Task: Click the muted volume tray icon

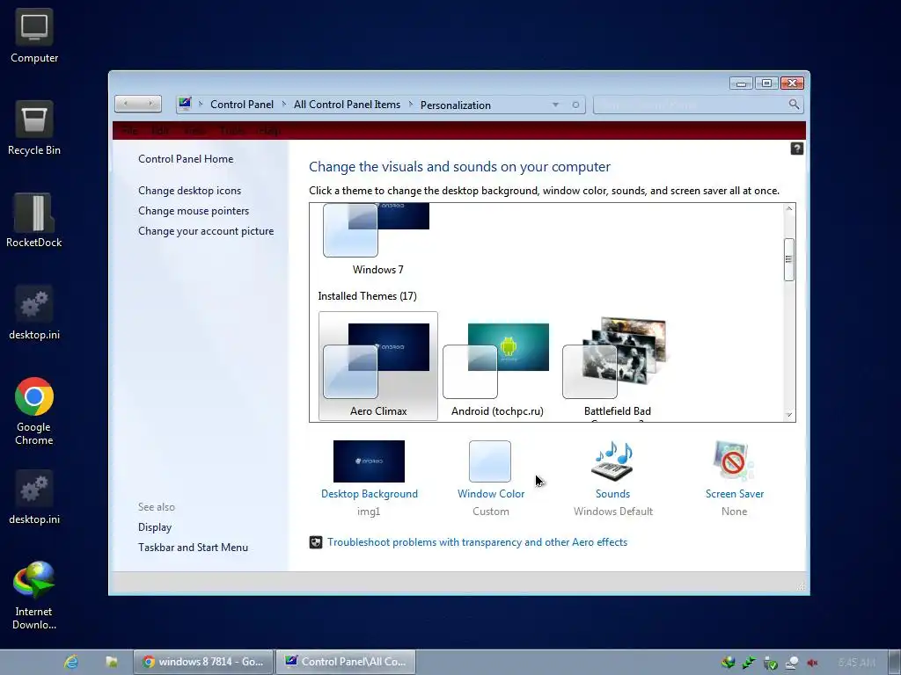Action: click(x=812, y=663)
